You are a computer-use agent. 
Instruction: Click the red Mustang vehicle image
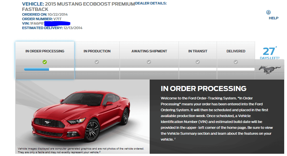(x=81, y=116)
